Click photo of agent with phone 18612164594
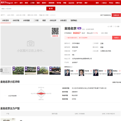Image resolution: width=121 pixels, height=121 pixels. tap(67, 73)
